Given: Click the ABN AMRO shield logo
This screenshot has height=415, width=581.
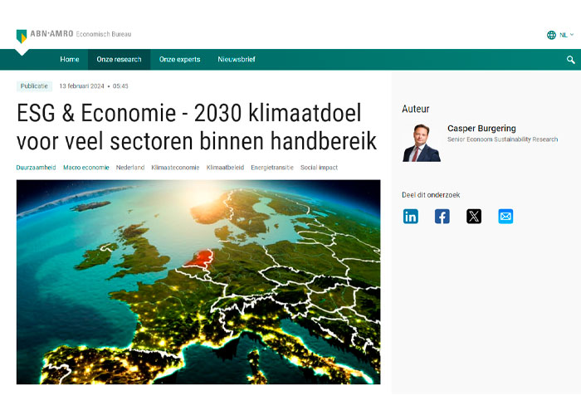Looking at the screenshot, I should click(22, 37).
